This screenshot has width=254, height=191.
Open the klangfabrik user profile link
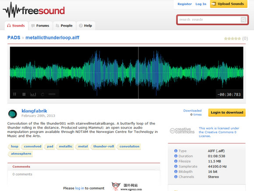coord(34,111)
